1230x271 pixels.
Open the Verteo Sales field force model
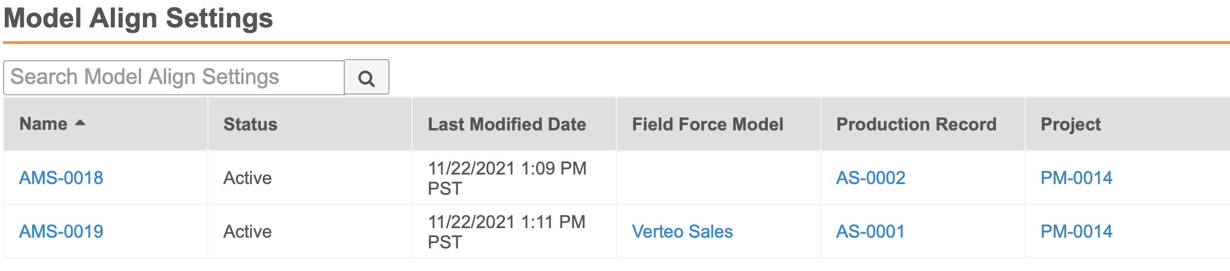pyautogui.click(x=682, y=231)
